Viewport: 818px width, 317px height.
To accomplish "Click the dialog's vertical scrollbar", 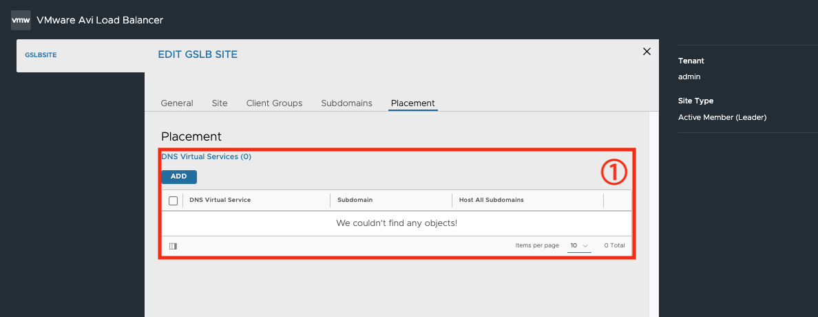I will click(654, 214).
